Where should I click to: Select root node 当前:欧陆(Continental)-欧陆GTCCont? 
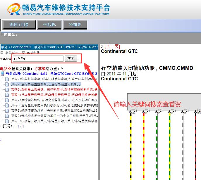[52, 74]
